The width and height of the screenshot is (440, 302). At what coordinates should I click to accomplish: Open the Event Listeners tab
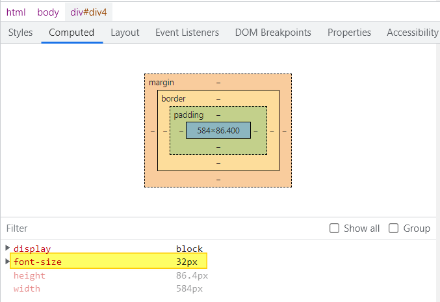(187, 33)
